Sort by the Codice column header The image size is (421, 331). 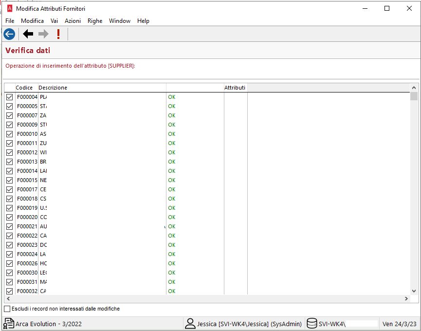pos(24,88)
